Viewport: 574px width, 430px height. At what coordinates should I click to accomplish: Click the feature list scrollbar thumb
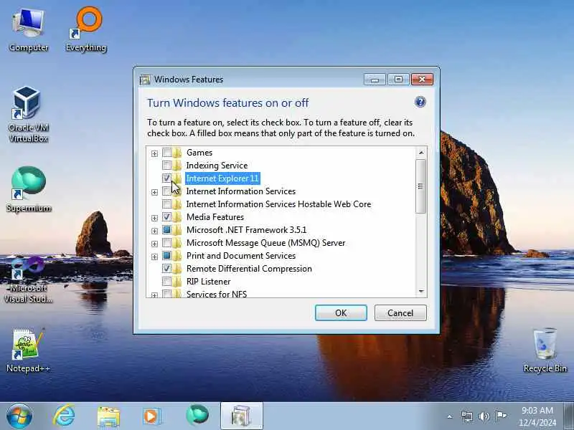coord(420,186)
